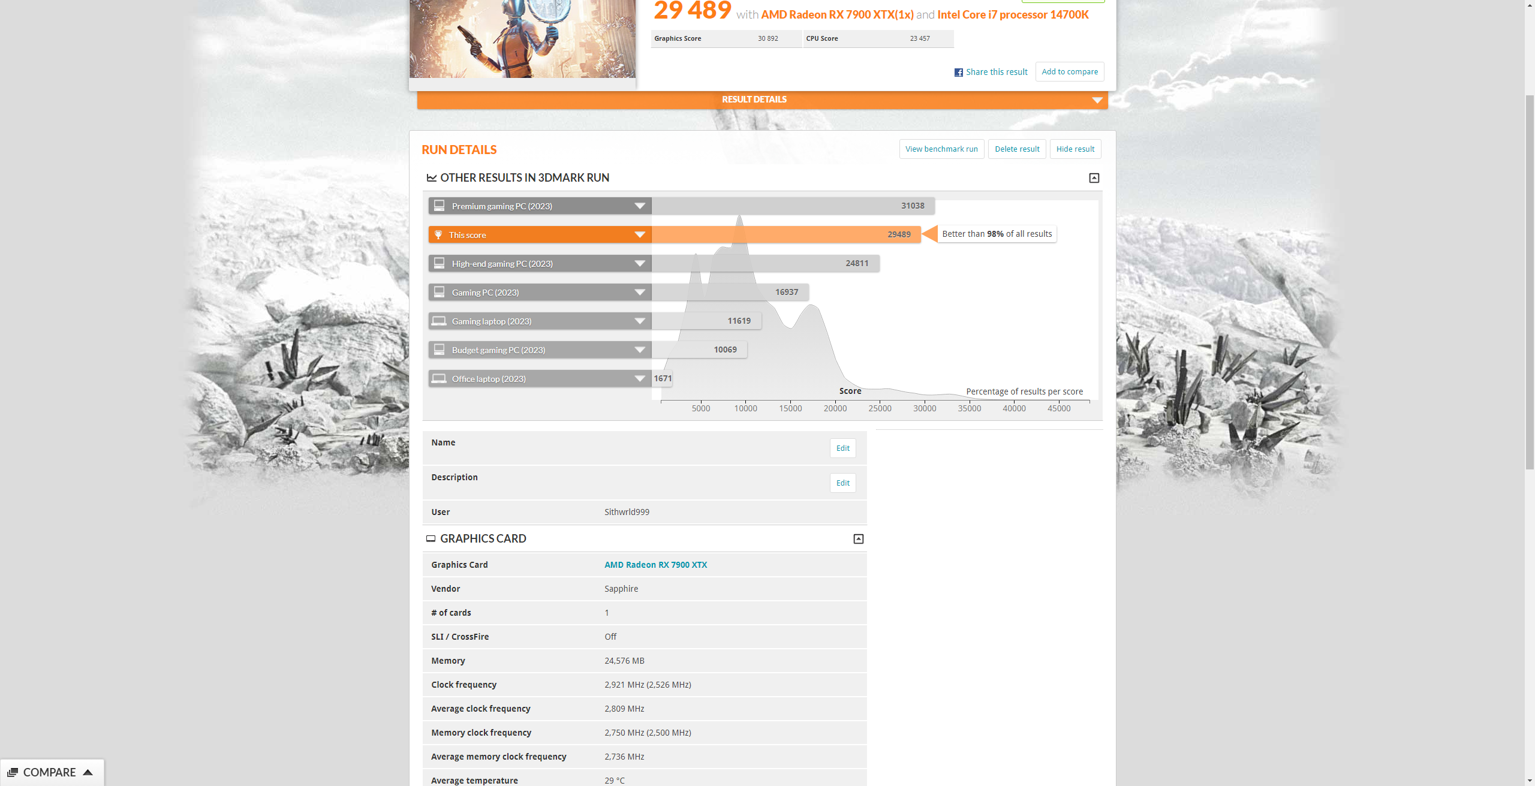Click the Facebook icon beside Share this result
1535x786 pixels.
[958, 73]
